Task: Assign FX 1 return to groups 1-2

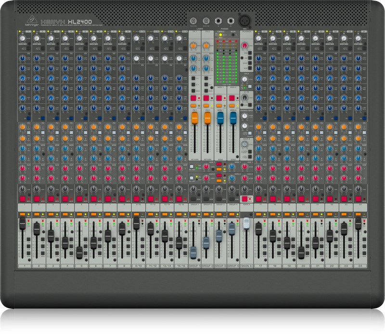Action: 193,79
